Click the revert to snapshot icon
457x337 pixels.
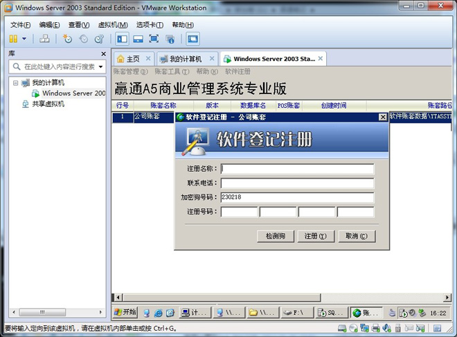click(x=83, y=39)
